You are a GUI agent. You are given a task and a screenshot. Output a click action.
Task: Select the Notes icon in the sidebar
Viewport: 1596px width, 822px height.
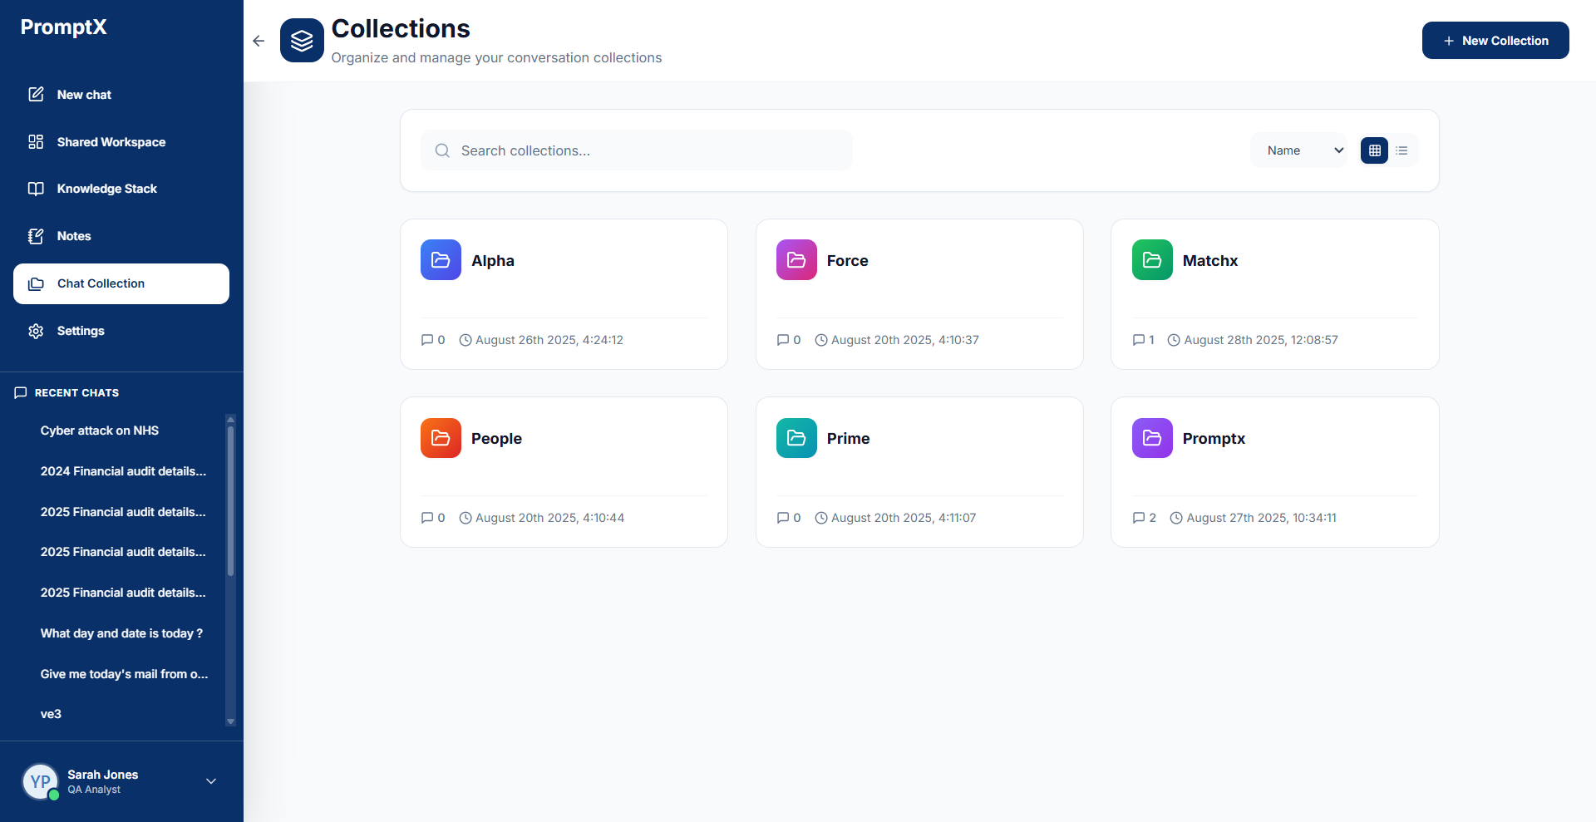pyautogui.click(x=36, y=236)
